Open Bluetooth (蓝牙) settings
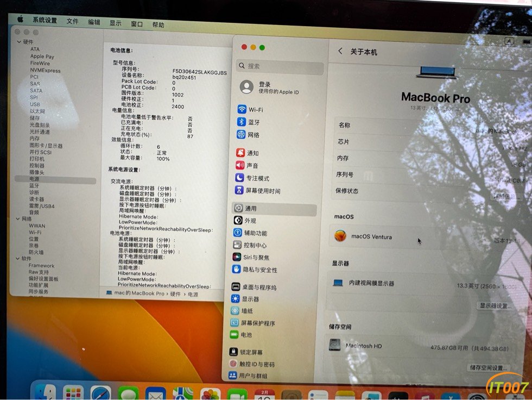 [249, 122]
